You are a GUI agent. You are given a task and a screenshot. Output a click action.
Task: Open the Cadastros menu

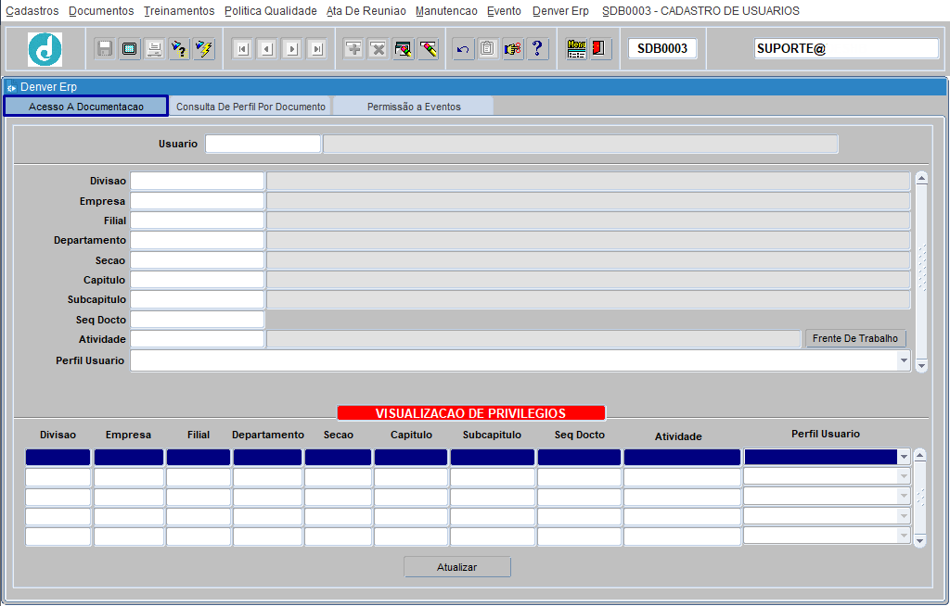point(32,11)
